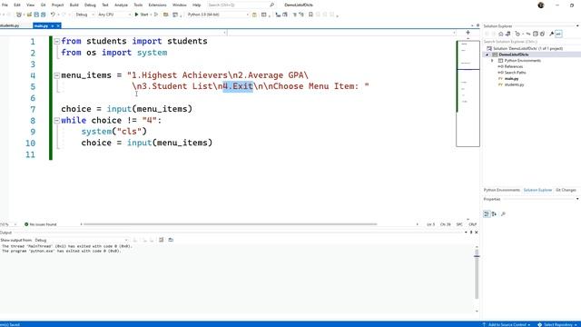The width and height of the screenshot is (581, 327).
Task: Click Start Without Debugging outline arrow
Action: [x=156, y=15]
